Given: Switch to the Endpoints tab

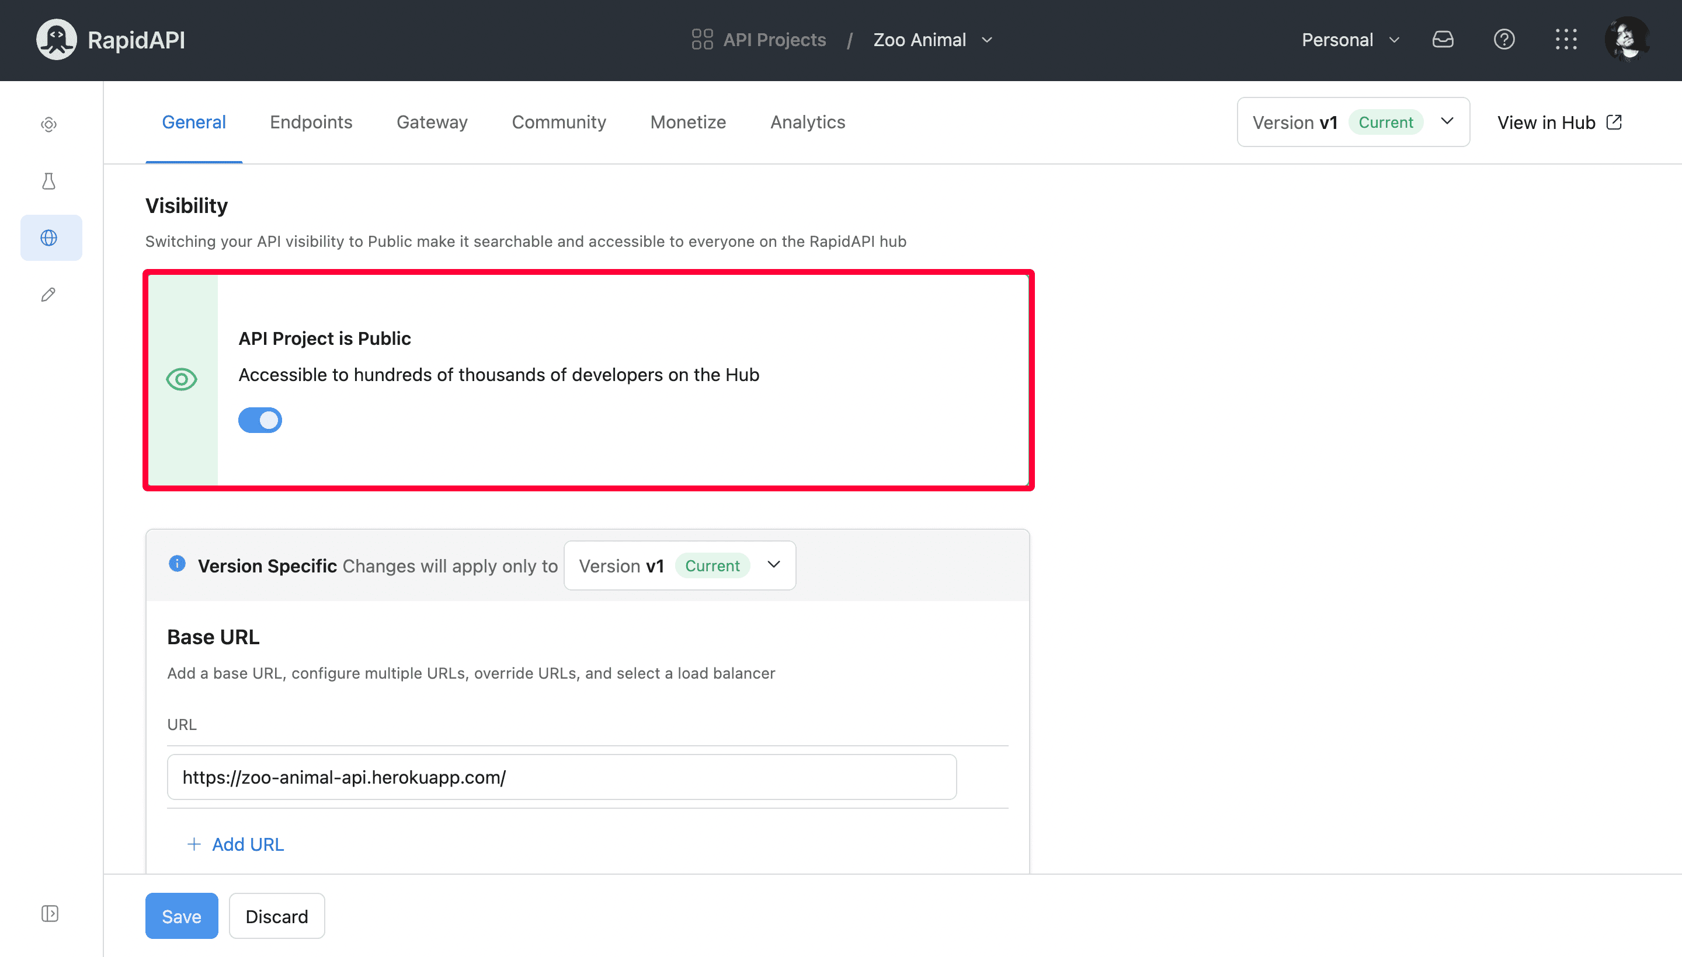Looking at the screenshot, I should tap(311, 123).
